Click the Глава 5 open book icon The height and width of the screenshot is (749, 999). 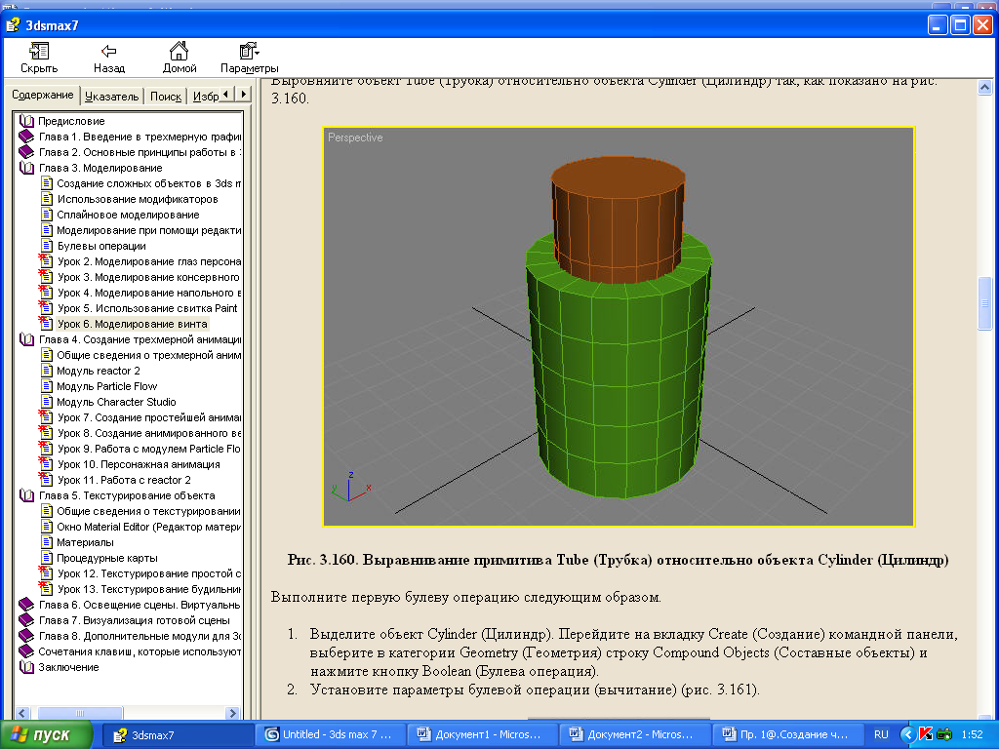(x=26, y=495)
